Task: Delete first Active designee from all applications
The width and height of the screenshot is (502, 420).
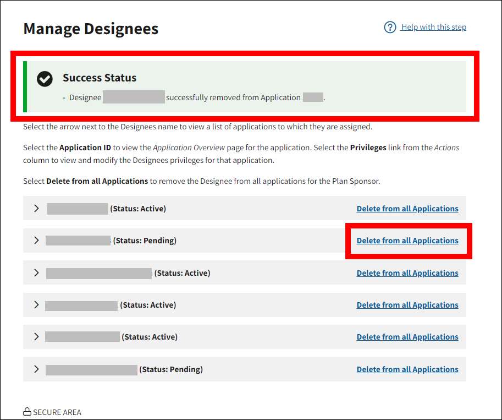Action: coord(407,209)
